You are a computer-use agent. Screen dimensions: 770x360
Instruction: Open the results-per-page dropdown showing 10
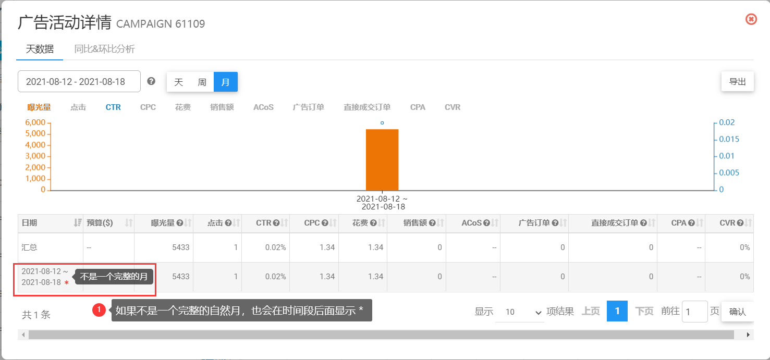[x=520, y=312]
